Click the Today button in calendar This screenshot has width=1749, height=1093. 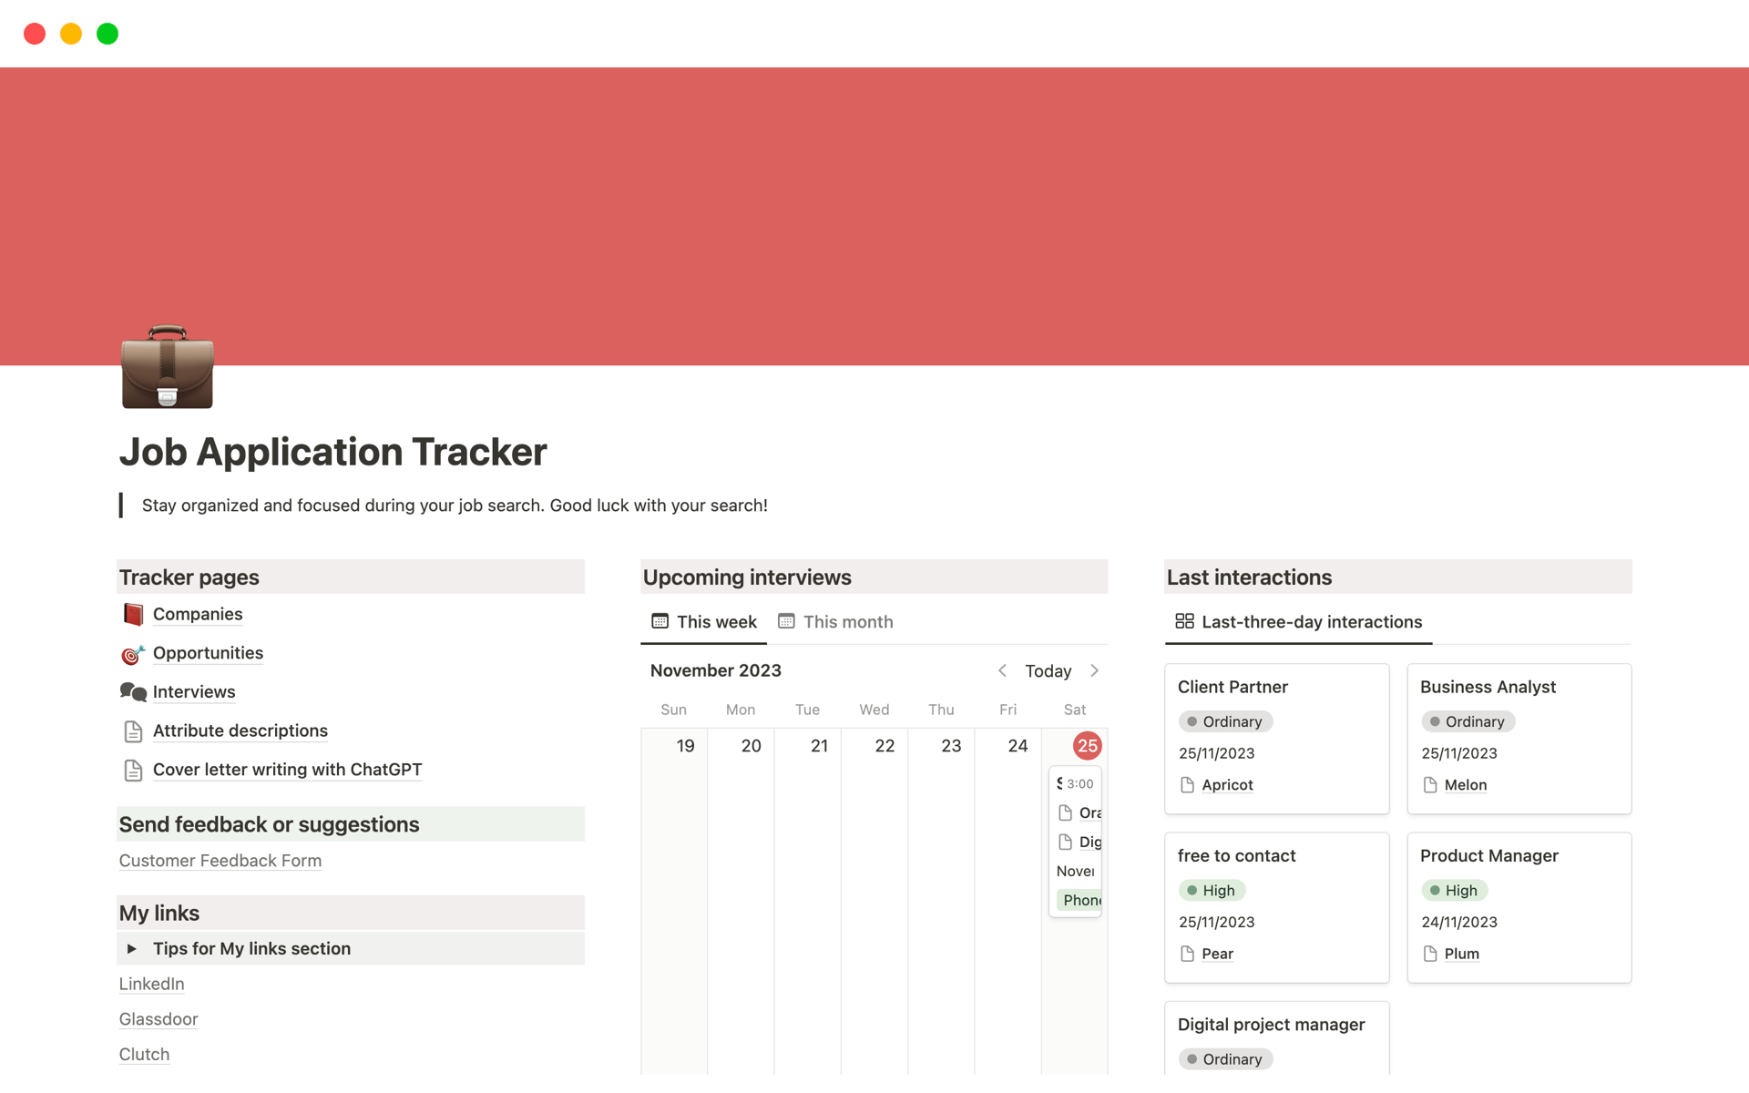coord(1048,671)
